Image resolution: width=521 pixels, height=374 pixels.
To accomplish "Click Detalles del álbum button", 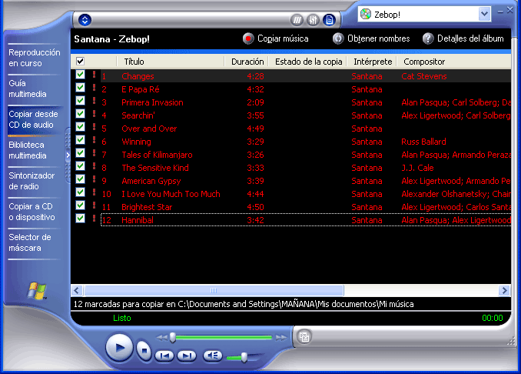I will click(463, 38).
